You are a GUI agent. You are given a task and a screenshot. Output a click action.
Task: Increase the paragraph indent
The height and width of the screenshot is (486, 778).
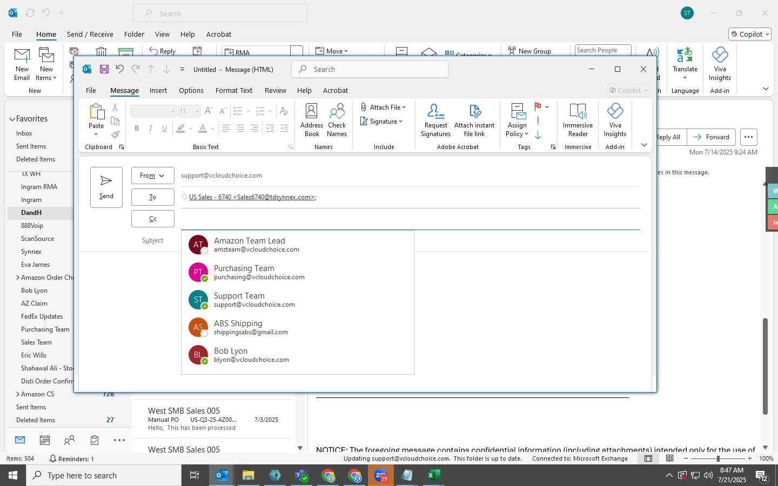(284, 129)
